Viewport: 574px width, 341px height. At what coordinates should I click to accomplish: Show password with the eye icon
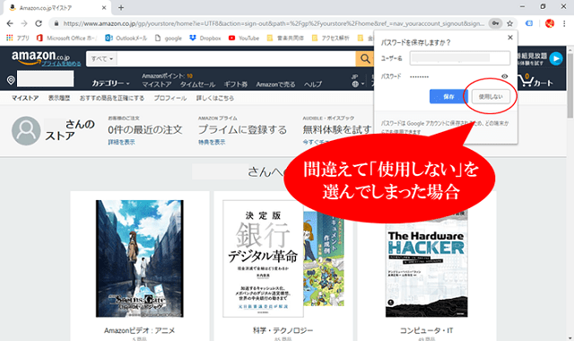(x=504, y=76)
